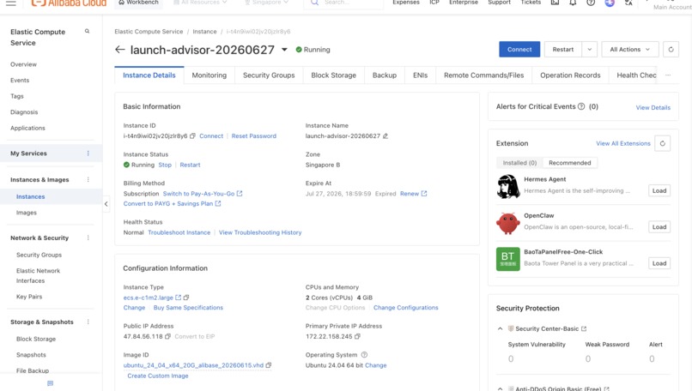
Task: Open ecs.e-c1m2.large instance type link
Action: pyautogui.click(x=152, y=298)
